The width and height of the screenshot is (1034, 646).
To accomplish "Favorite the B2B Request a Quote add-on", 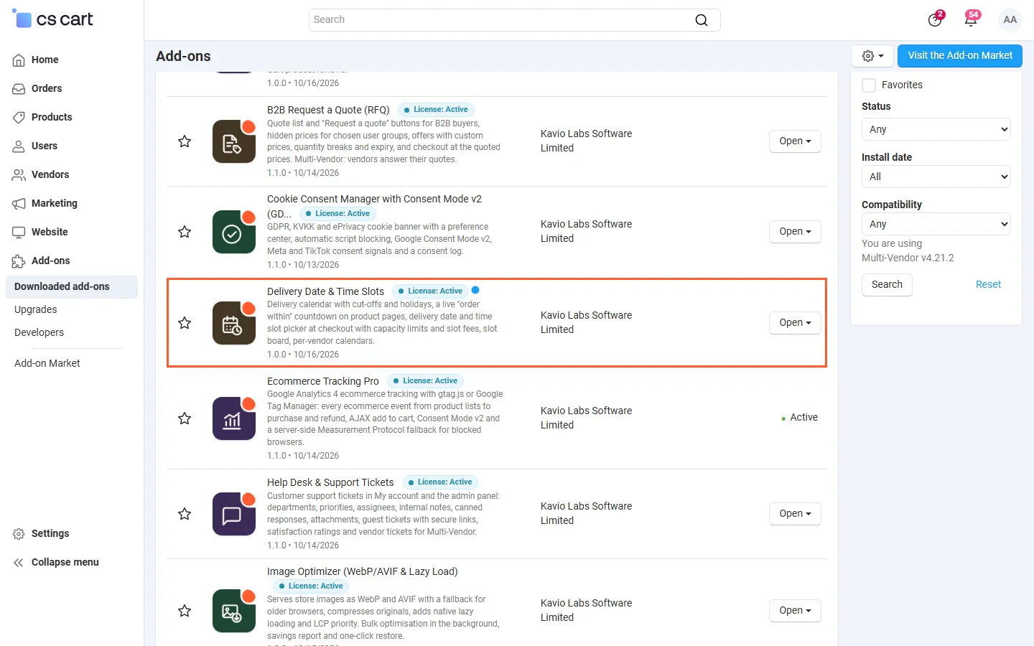I will (x=185, y=141).
